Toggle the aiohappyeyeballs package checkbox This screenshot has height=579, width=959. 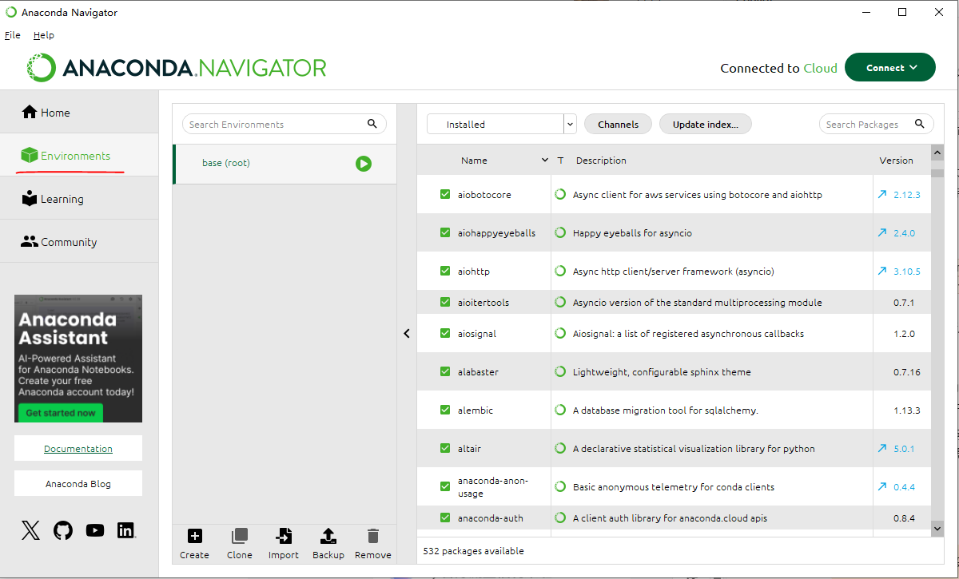[x=445, y=232]
